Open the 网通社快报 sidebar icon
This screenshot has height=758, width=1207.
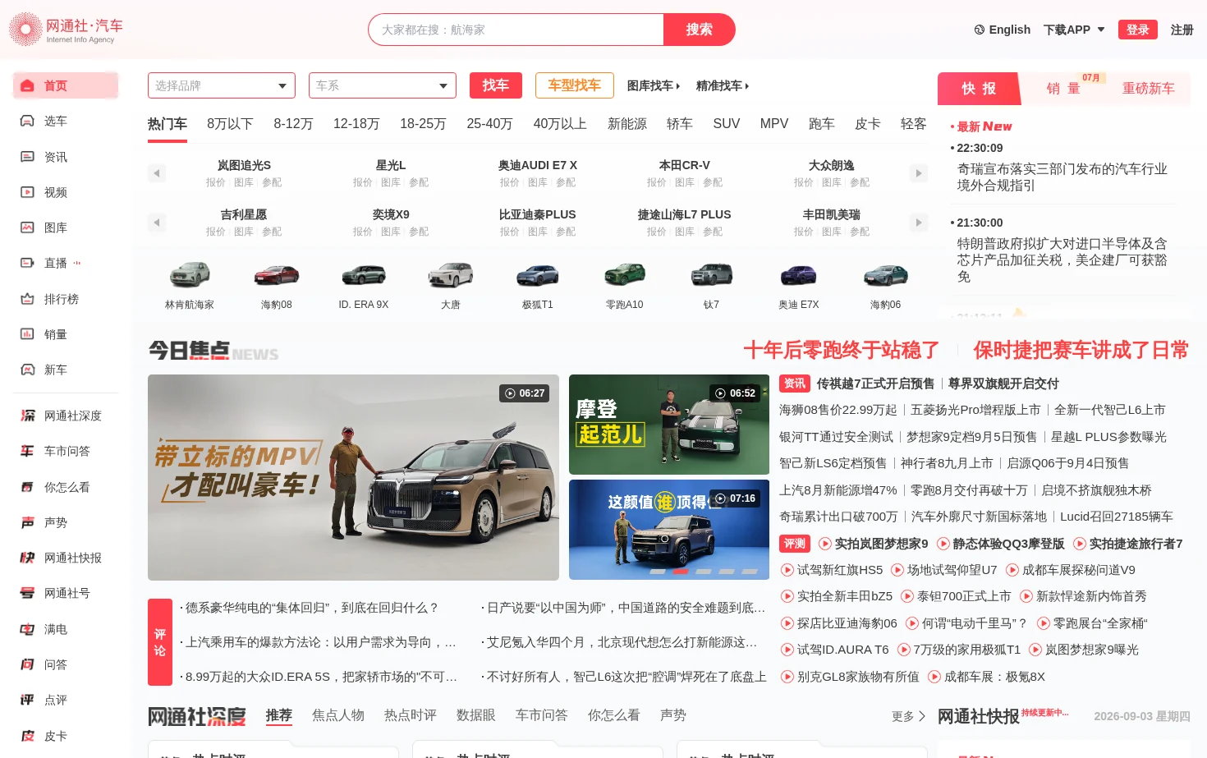click(x=27, y=558)
